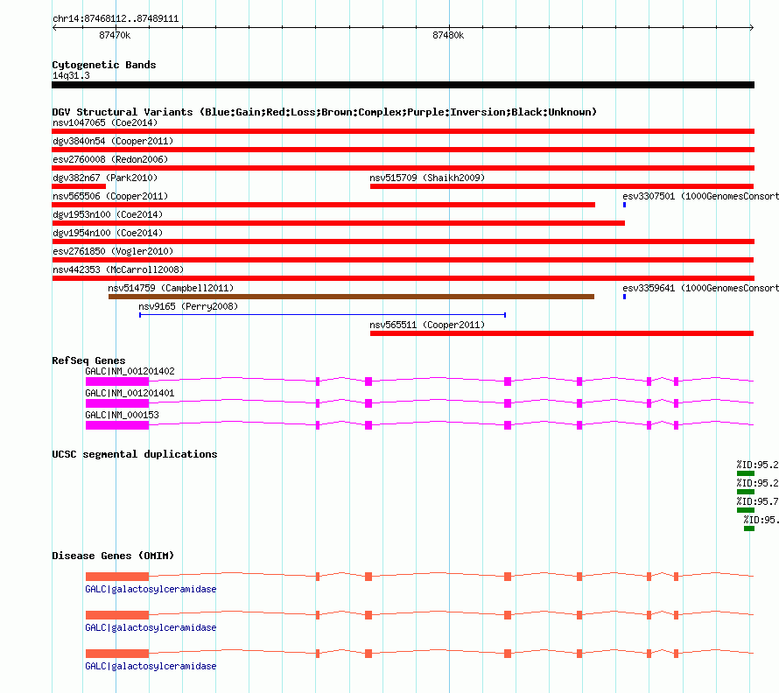Click the 87470k ruler position label
This screenshot has height=693, width=779.
(115, 35)
